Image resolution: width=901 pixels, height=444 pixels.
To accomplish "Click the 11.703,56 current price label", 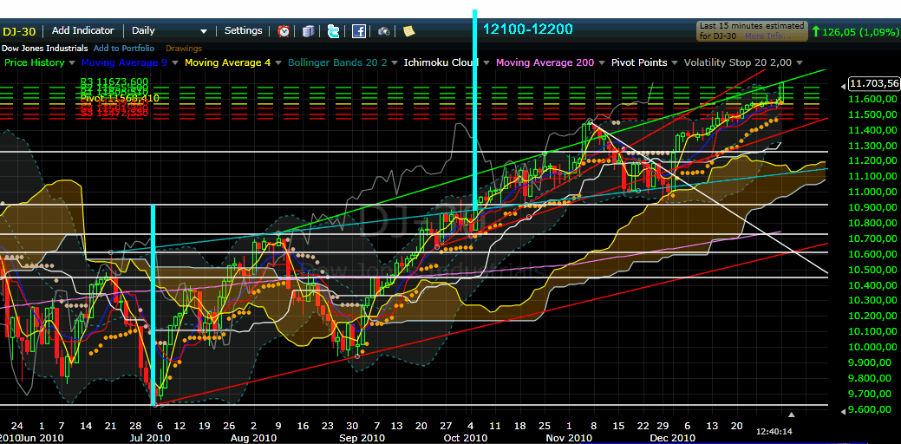I will pyautogui.click(x=873, y=83).
